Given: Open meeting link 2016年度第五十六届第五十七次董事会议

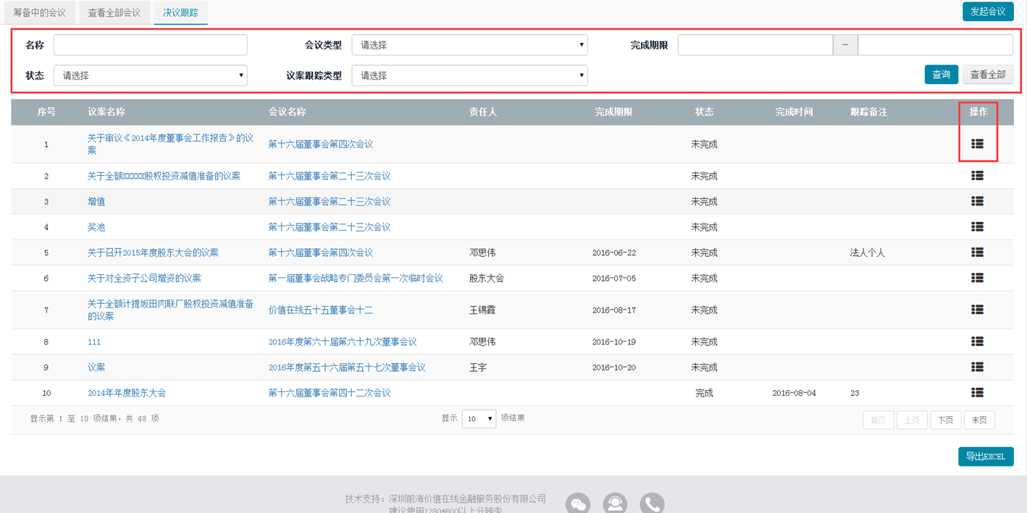Looking at the screenshot, I should (347, 367).
